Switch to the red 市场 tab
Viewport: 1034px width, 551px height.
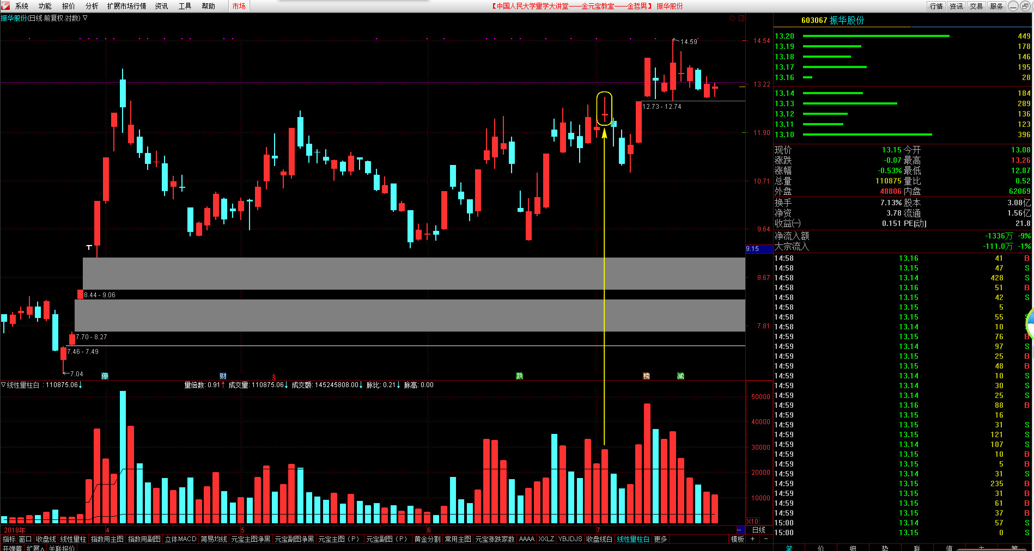(239, 6)
